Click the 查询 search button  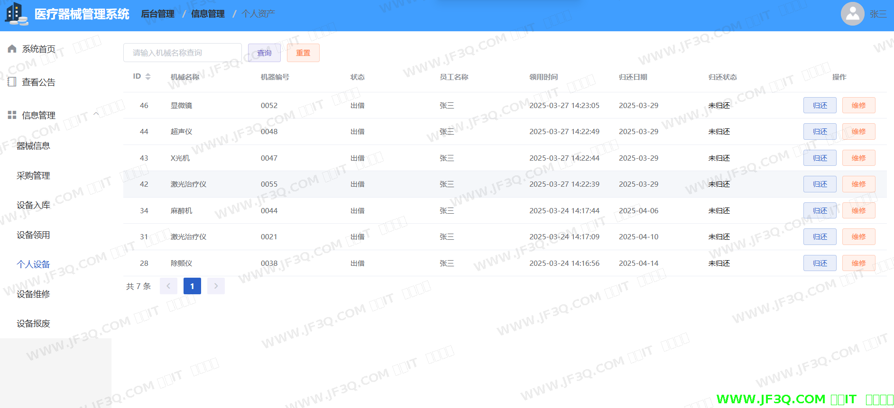tap(264, 53)
